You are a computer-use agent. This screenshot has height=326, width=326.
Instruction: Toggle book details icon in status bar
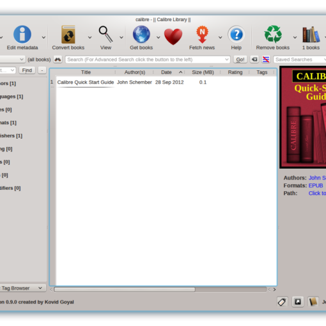pyautogui.click(x=313, y=302)
